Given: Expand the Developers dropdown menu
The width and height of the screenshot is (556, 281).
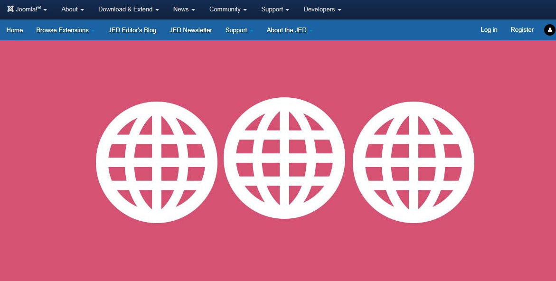Looking at the screenshot, I should (322, 9).
